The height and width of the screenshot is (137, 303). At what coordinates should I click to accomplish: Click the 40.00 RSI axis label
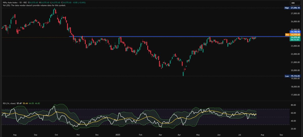[293, 121]
